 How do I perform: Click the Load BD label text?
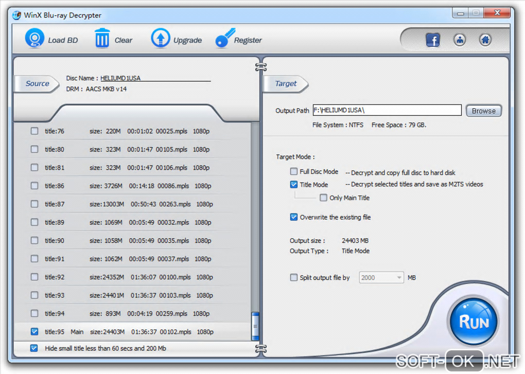[x=63, y=40]
